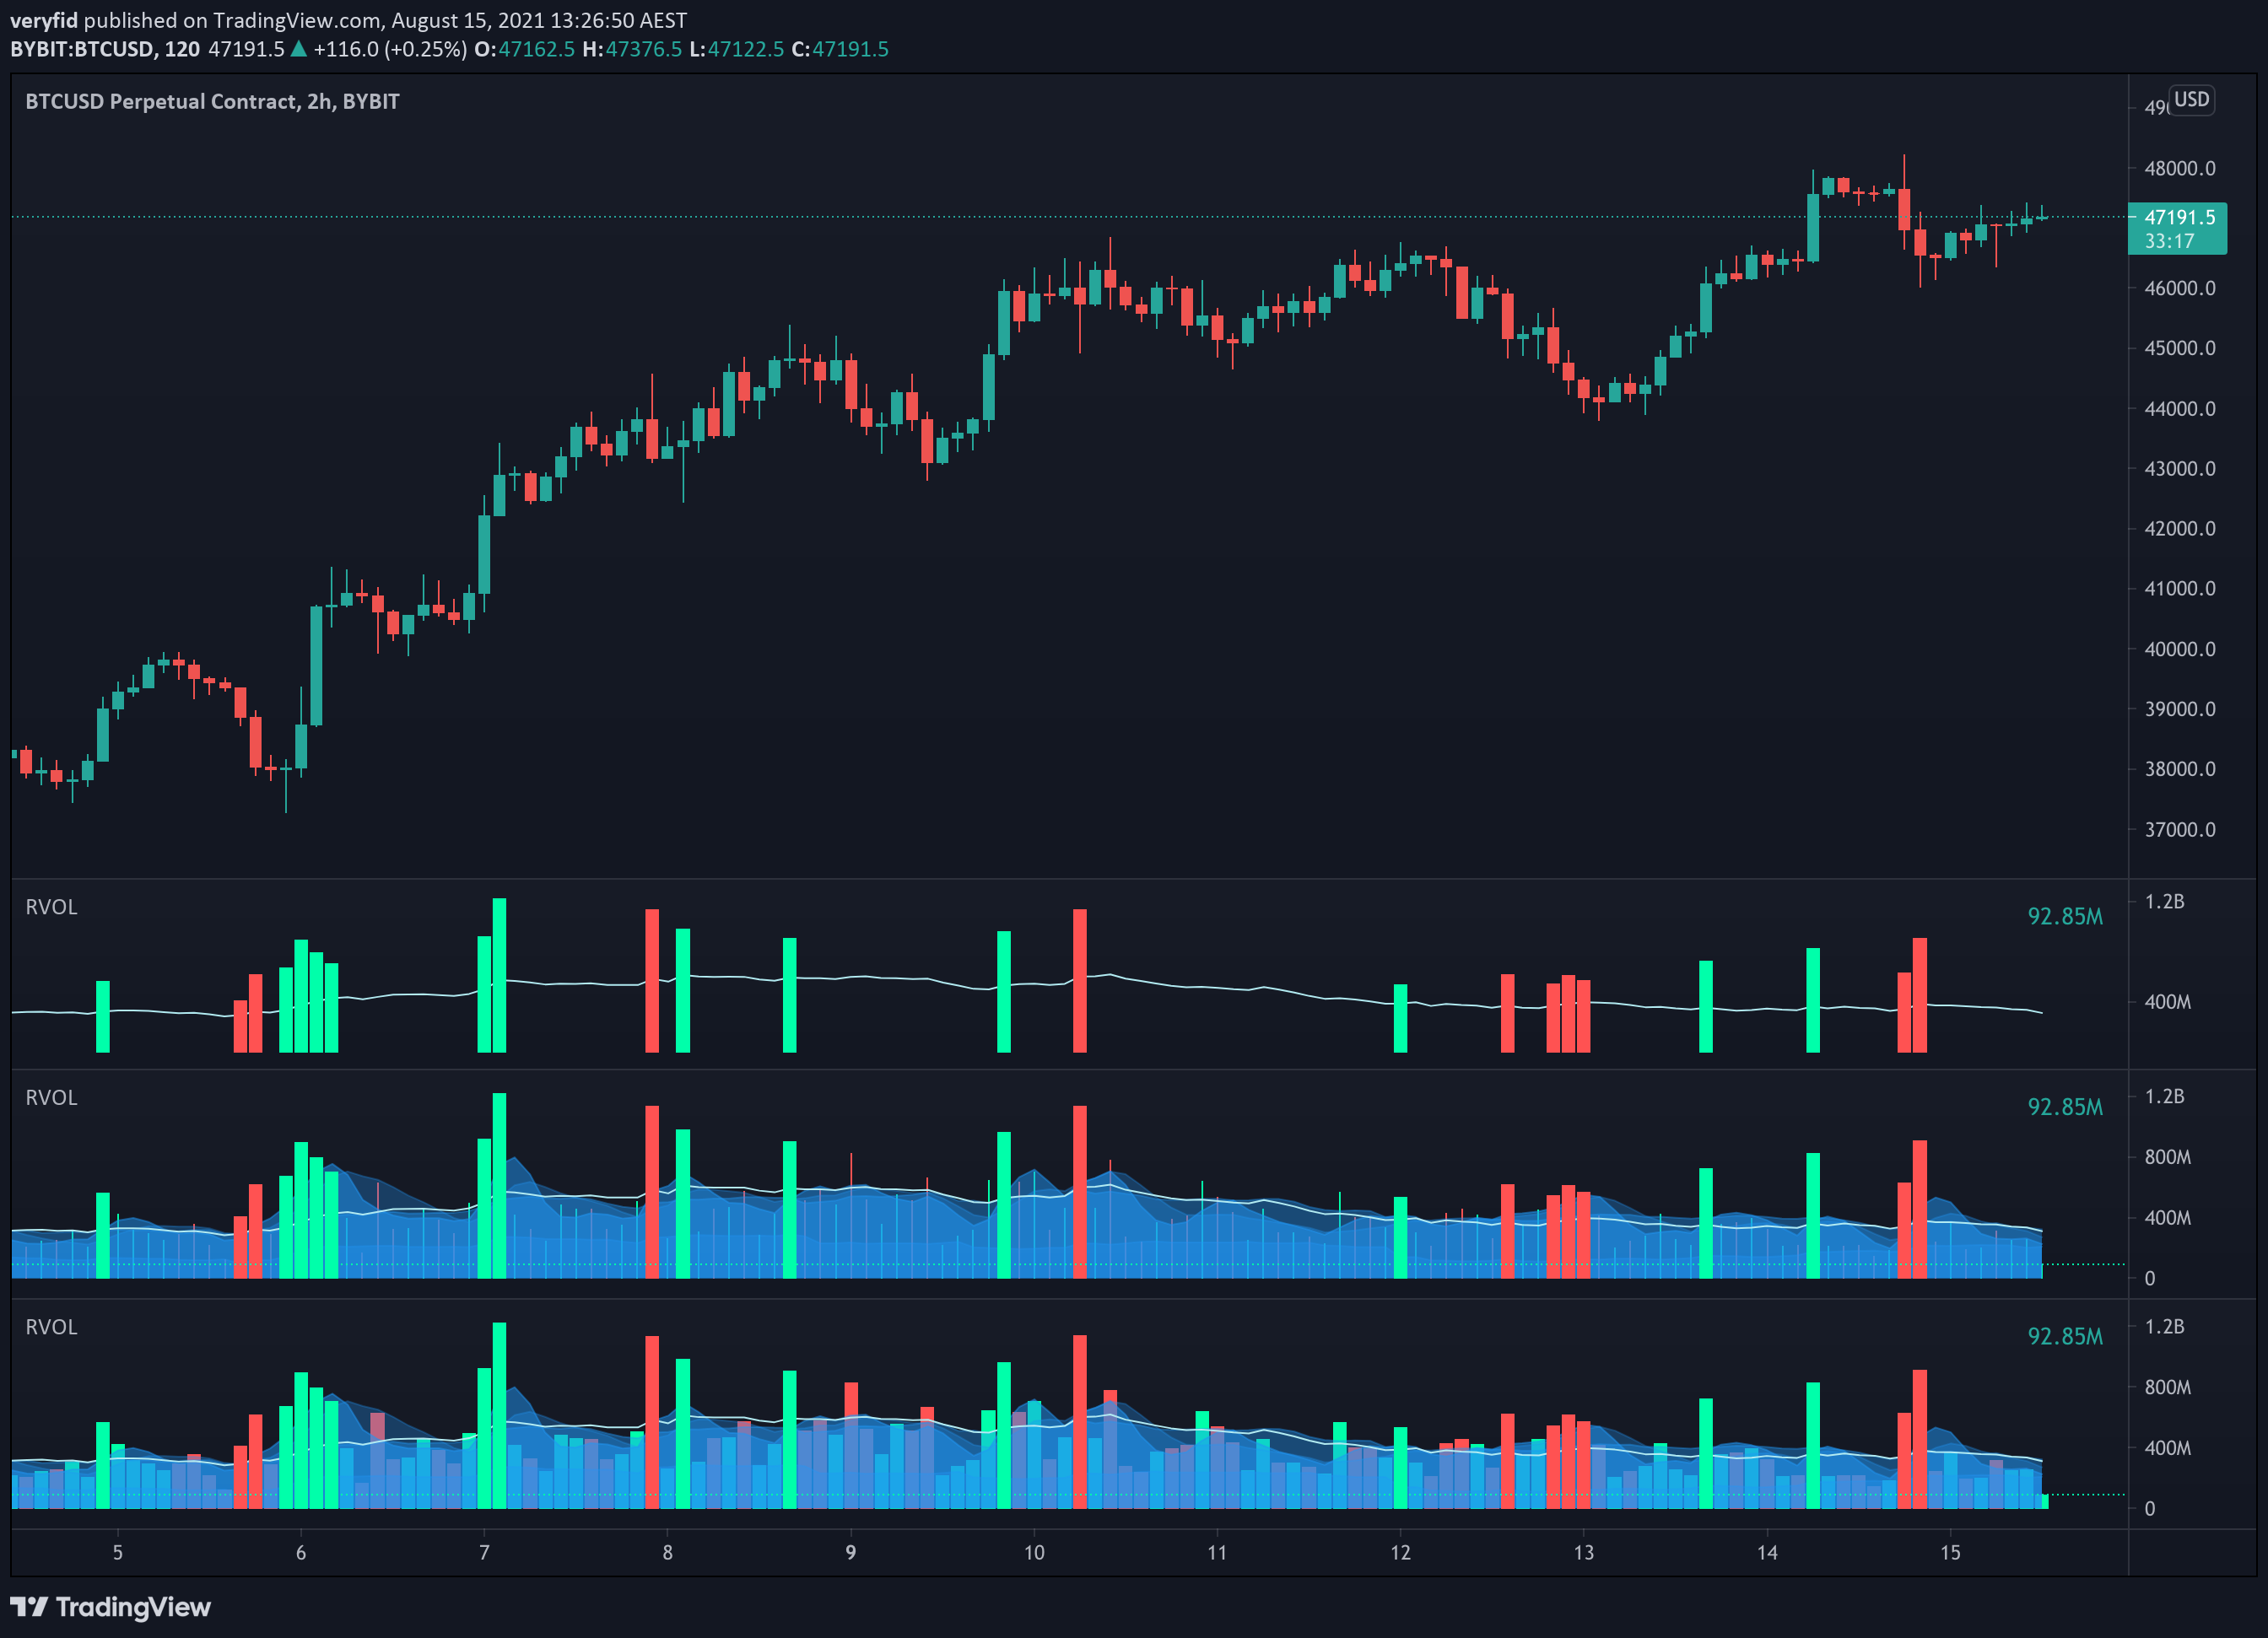Click the 46000.0 price axis label

point(2180,288)
